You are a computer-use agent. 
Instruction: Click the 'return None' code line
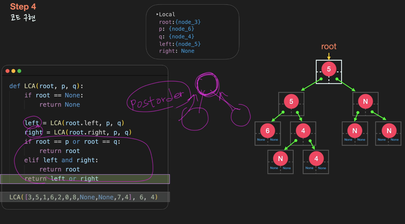(60, 104)
